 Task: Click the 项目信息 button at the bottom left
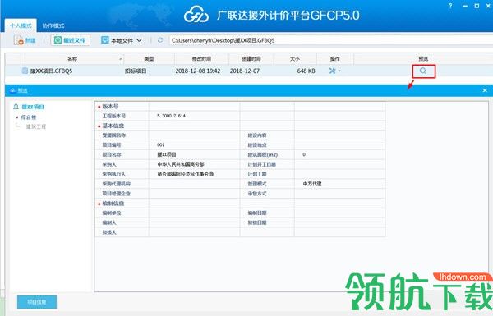pos(37,302)
